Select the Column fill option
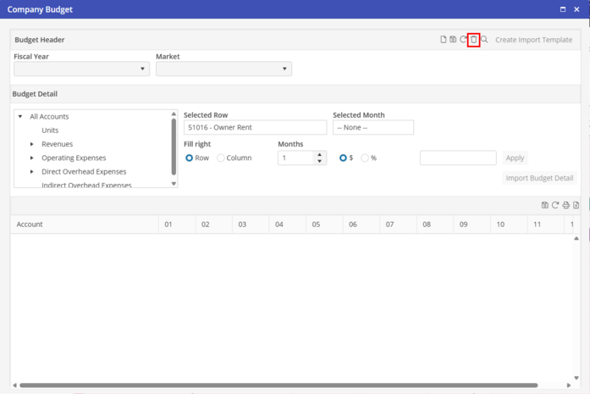Screen dimensions: 590x394 point(222,158)
